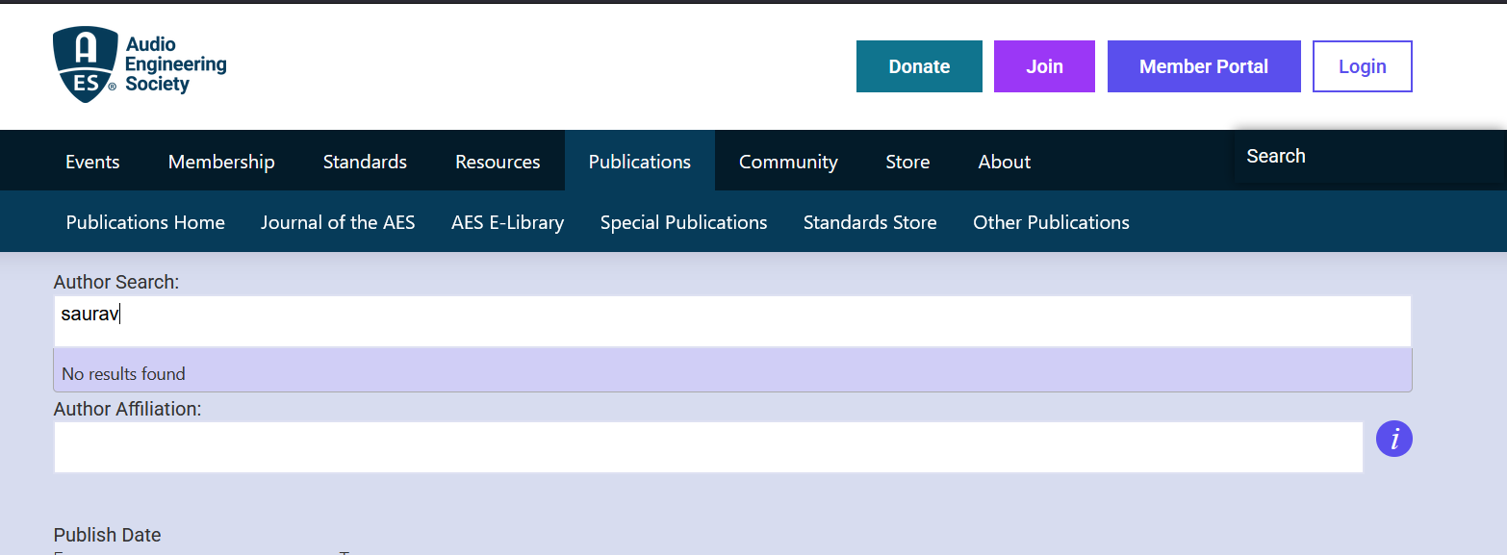Open the Community menu
The height and width of the screenshot is (555, 1507).
tap(788, 162)
